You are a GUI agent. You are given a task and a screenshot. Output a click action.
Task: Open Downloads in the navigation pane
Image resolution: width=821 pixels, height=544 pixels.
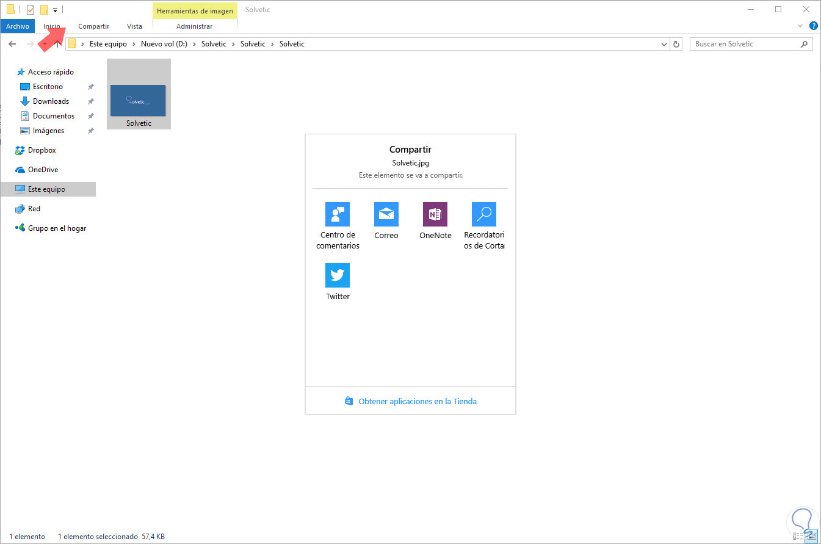pyautogui.click(x=51, y=101)
